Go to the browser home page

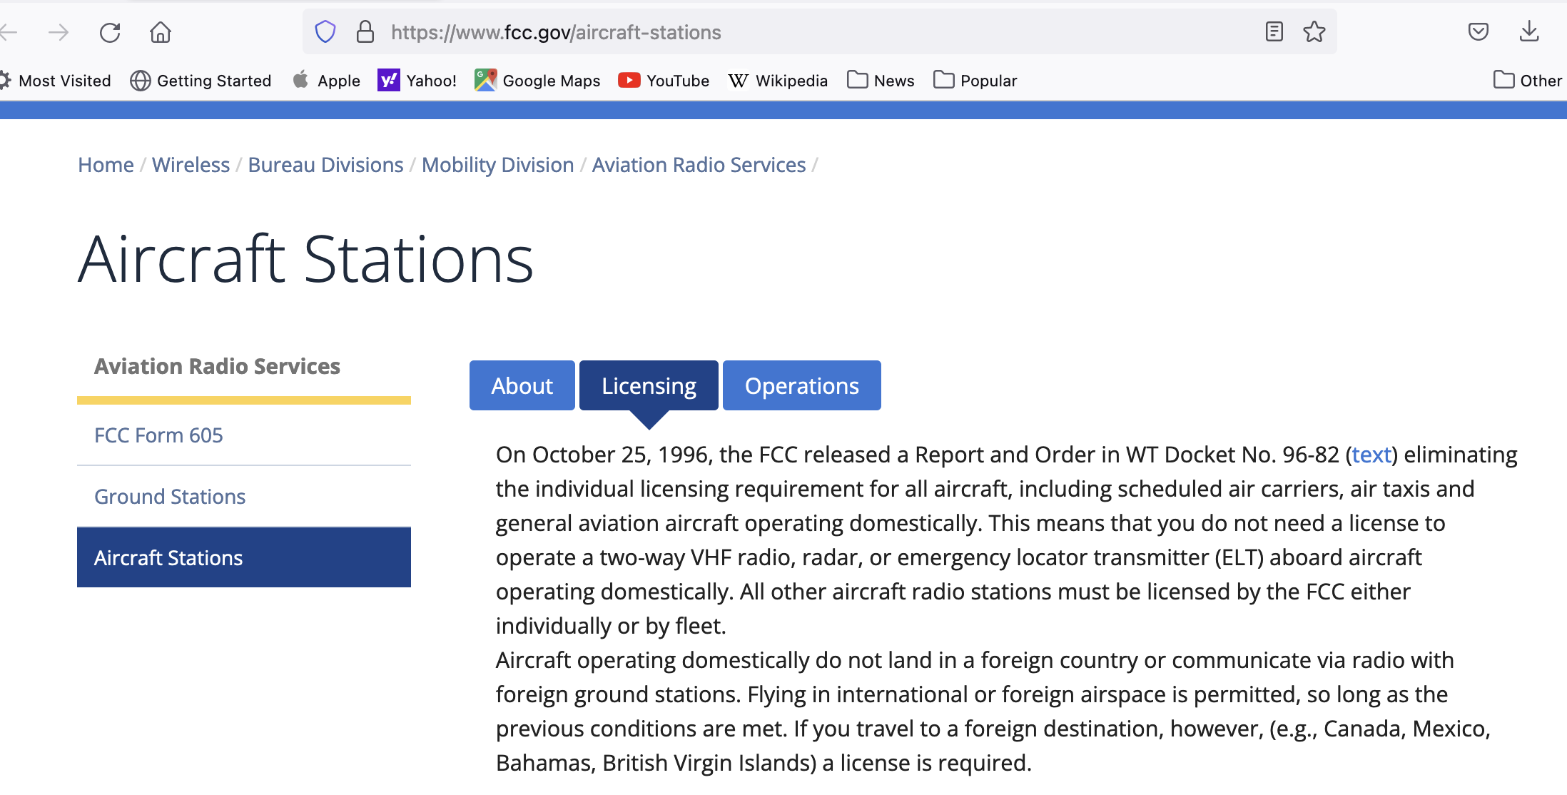161,32
